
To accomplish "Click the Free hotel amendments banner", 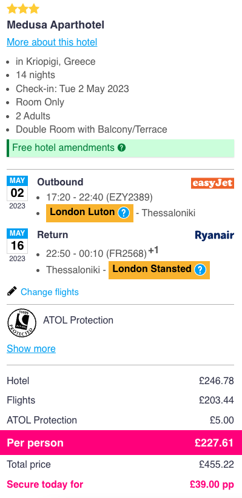I will [121, 148].
